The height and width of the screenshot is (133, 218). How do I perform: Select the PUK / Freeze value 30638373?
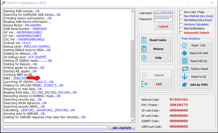tap(179, 105)
